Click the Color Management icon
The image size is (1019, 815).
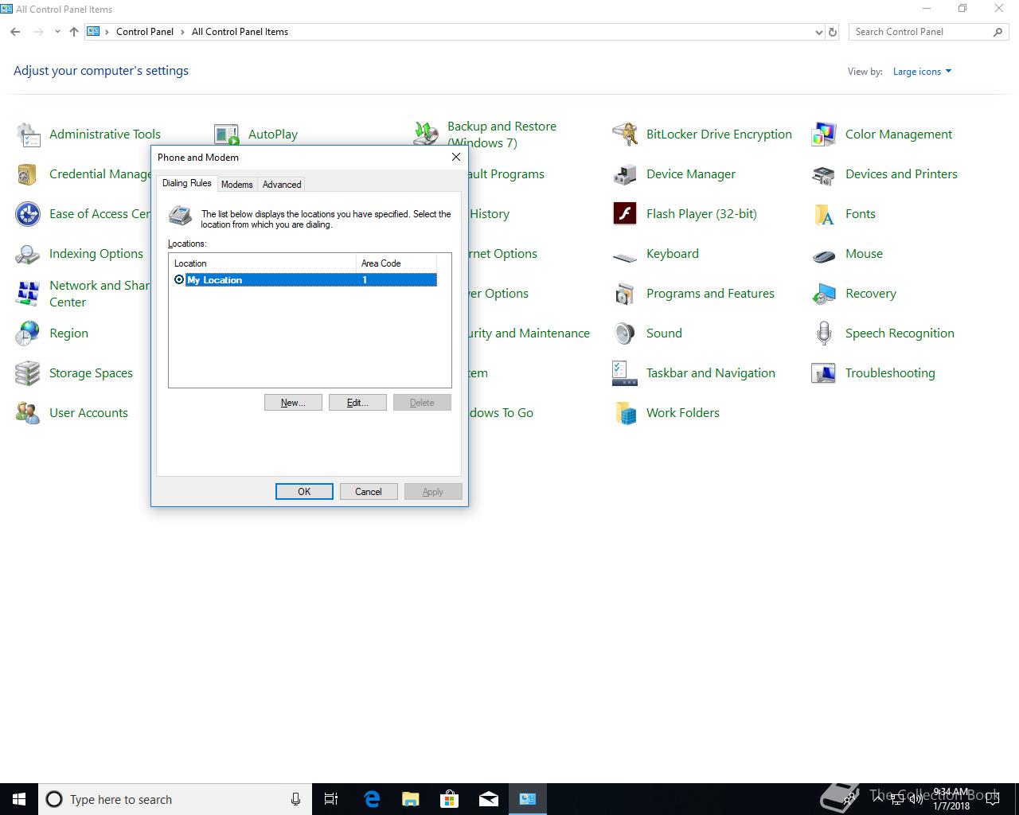824,135
